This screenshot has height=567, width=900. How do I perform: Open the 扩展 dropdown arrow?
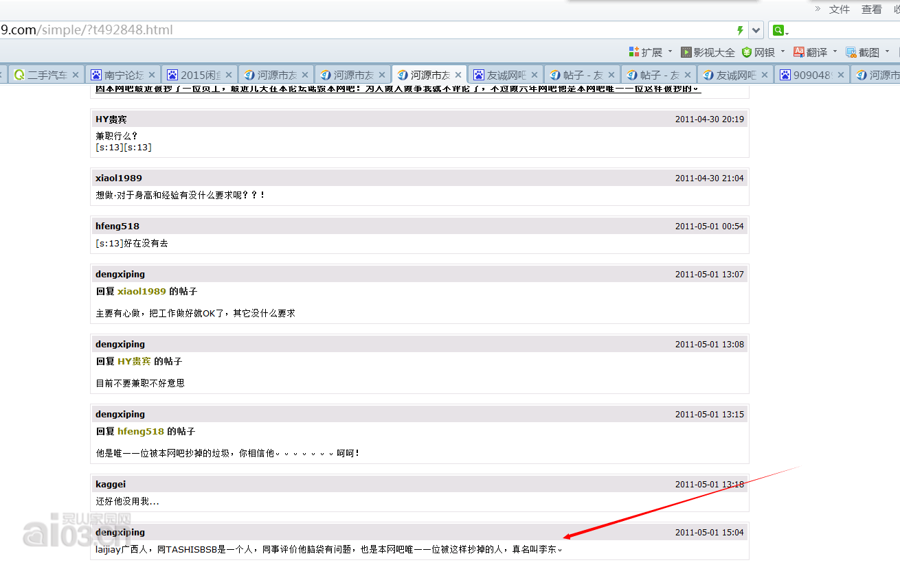tap(670, 51)
